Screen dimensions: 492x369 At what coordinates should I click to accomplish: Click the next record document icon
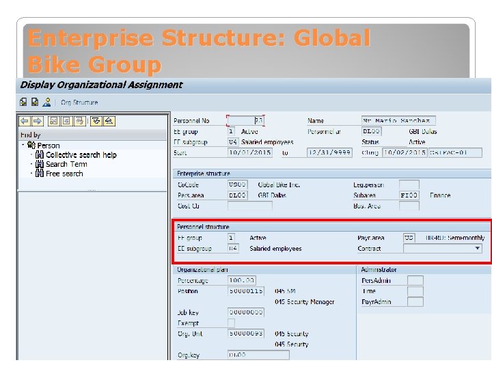(x=35, y=102)
